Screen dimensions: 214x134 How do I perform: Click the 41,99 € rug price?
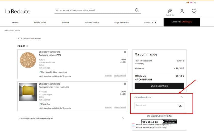123,62
